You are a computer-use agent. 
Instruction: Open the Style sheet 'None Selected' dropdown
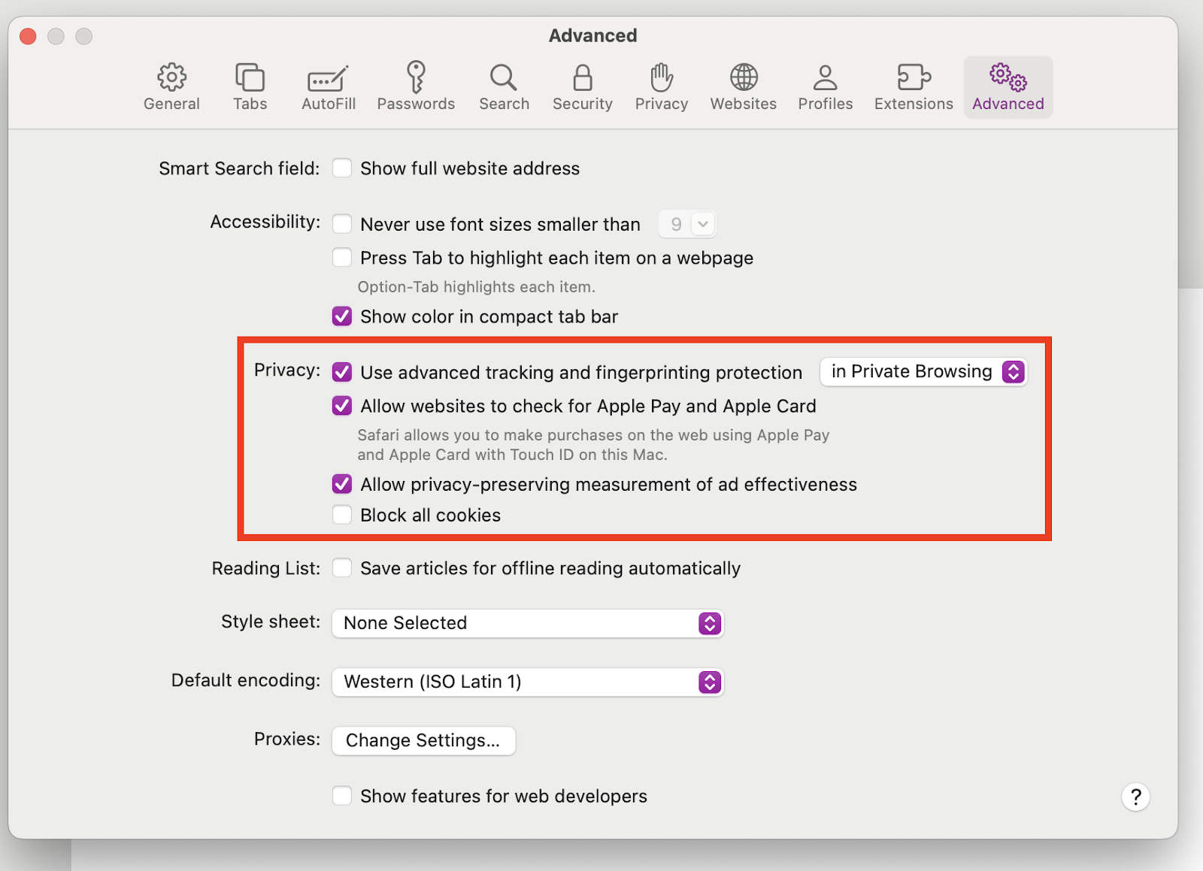(528, 623)
